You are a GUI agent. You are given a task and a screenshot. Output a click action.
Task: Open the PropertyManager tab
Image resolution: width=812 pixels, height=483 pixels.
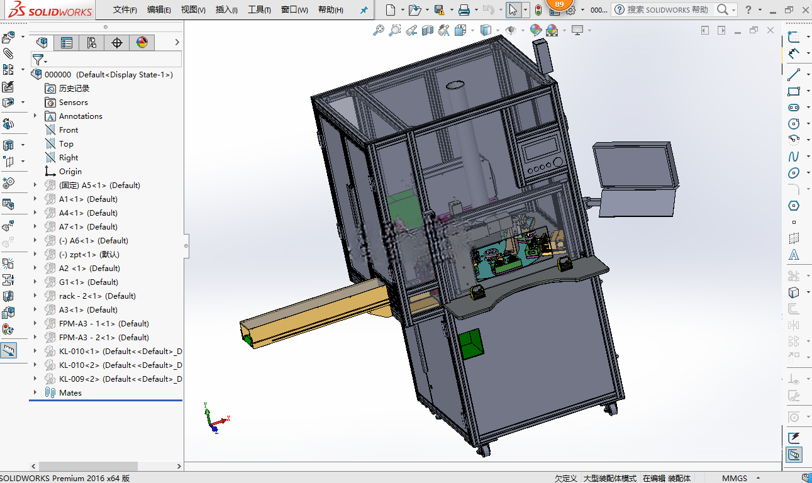(x=67, y=43)
